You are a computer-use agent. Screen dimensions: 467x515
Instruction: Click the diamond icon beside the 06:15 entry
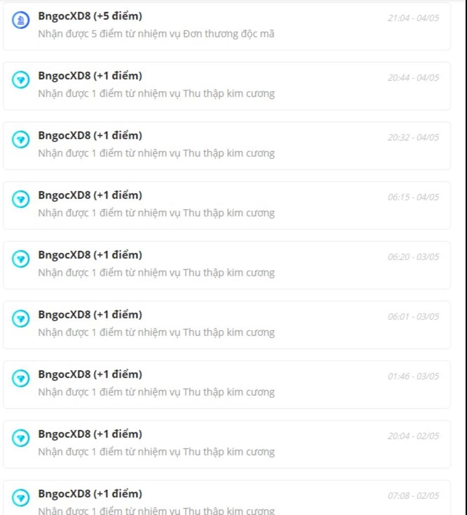tap(21, 199)
